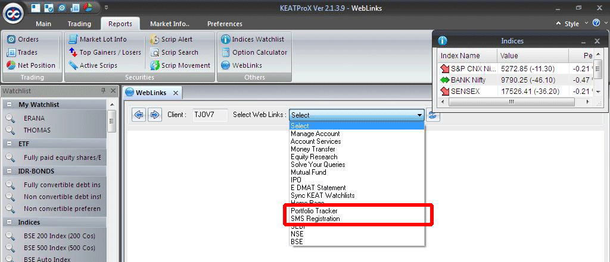Viewport: 610px width, 262px height.
Task: Open Option Calculator
Action: click(254, 52)
